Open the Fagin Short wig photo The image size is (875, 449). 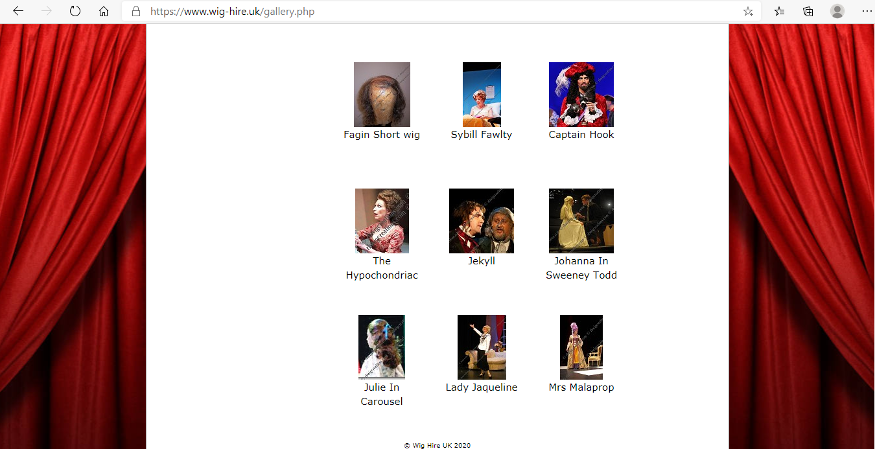(x=382, y=95)
